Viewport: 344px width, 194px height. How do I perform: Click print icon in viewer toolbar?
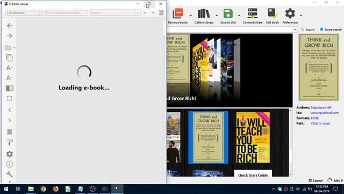pyautogui.click(x=161, y=12)
